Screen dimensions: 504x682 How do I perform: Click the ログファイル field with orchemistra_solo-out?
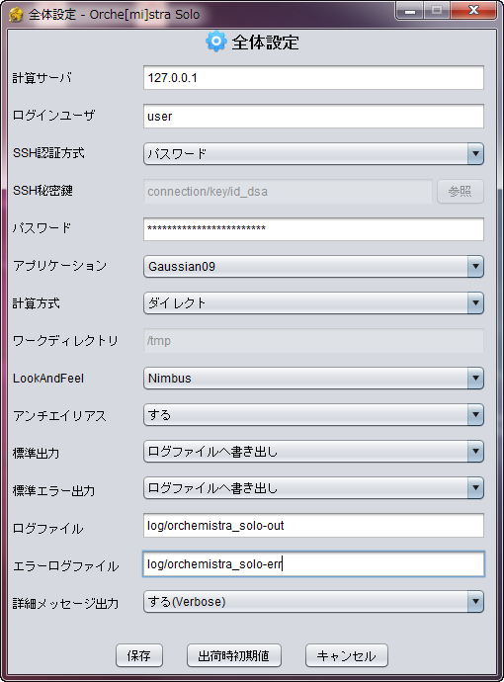(x=313, y=526)
